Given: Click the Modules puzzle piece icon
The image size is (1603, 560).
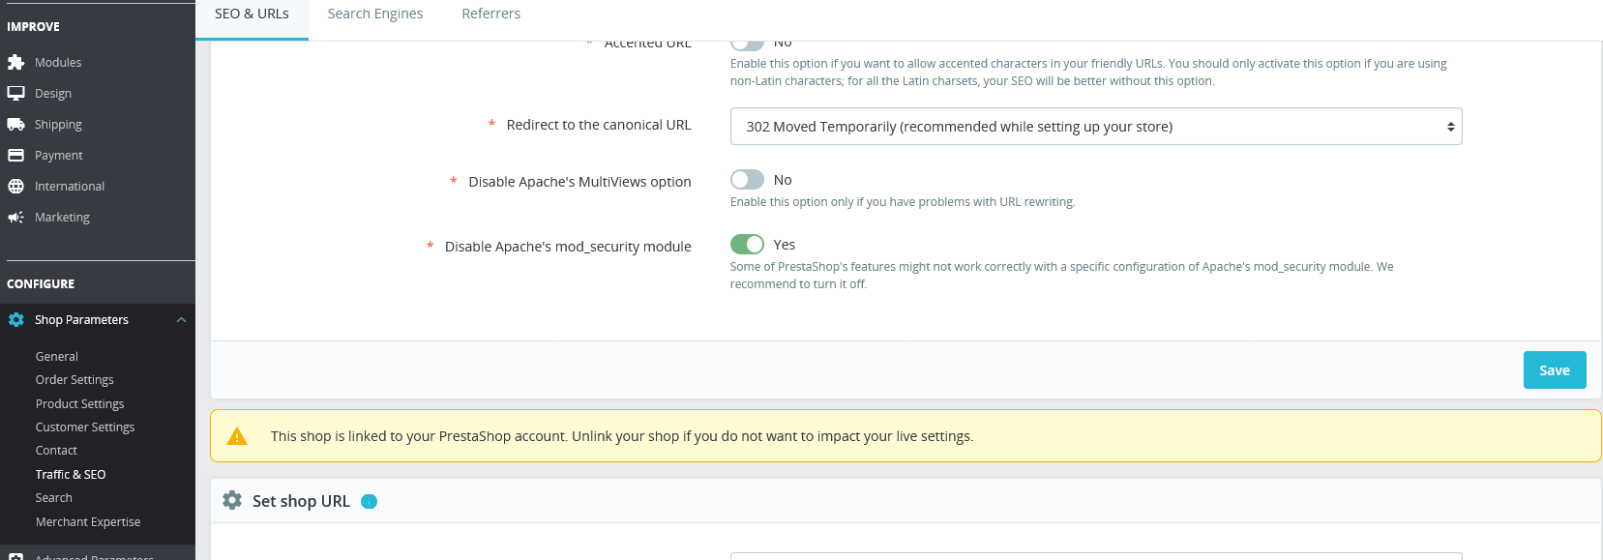Looking at the screenshot, I should point(15,63).
